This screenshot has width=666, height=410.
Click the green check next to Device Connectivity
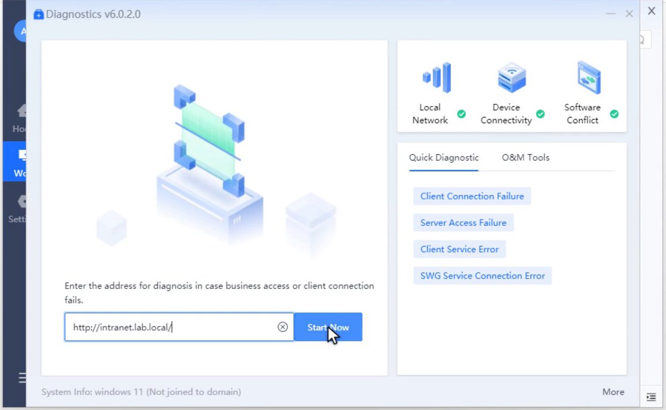(540, 114)
